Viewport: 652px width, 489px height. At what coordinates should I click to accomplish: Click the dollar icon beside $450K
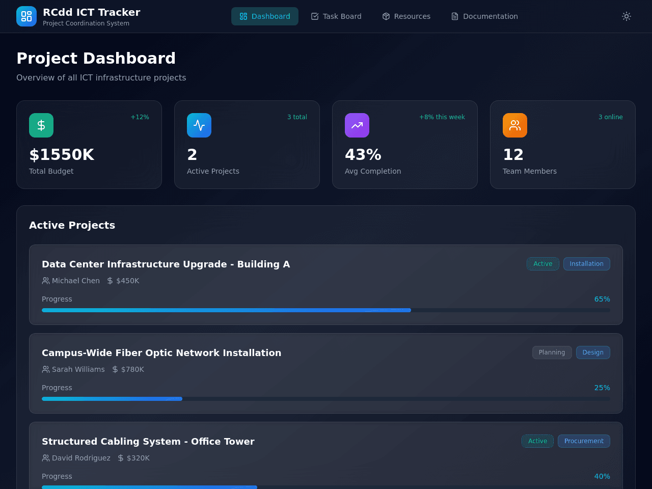click(x=110, y=281)
